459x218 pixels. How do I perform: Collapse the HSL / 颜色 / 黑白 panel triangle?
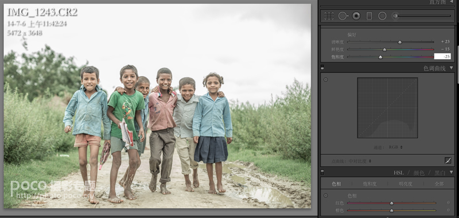point(451,173)
